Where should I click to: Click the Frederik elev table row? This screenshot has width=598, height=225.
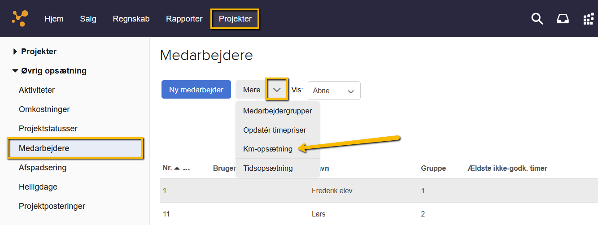coord(332,190)
